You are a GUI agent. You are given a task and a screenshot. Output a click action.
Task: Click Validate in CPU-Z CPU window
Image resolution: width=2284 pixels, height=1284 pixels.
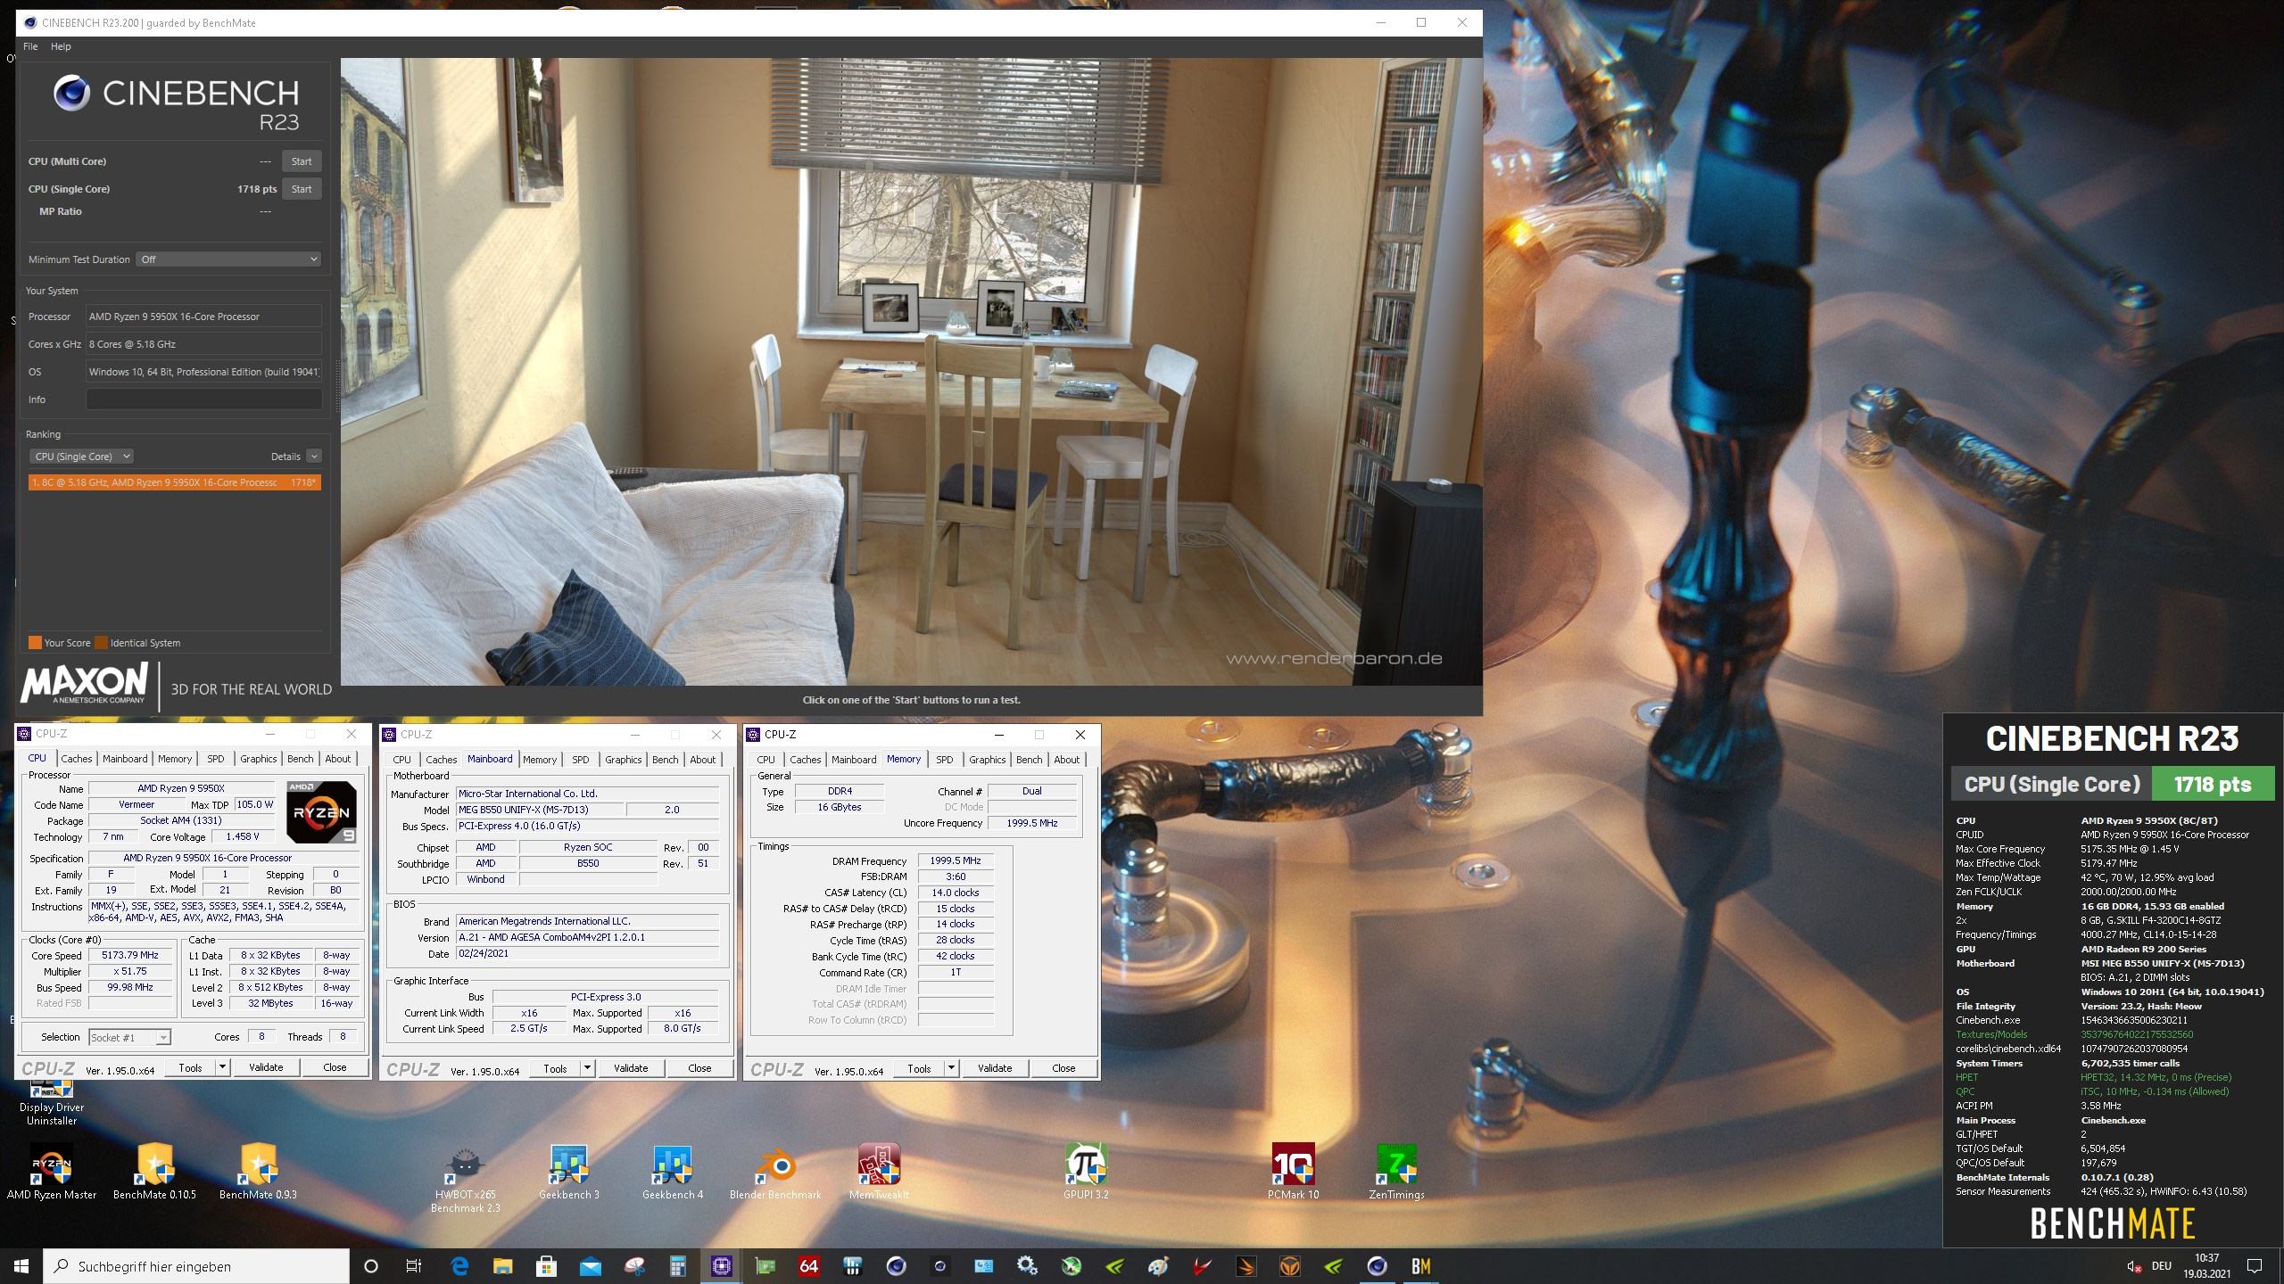266,1067
